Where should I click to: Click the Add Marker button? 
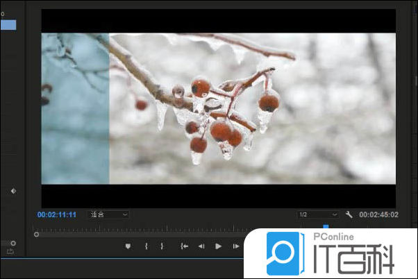(128, 246)
